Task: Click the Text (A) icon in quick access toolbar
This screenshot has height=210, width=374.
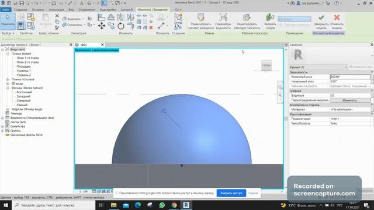Action: pyautogui.click(x=82, y=3)
